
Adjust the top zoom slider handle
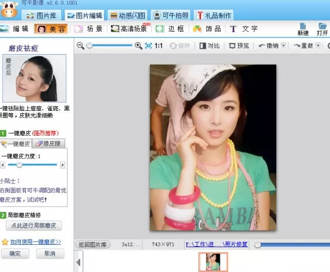(x=89, y=45)
